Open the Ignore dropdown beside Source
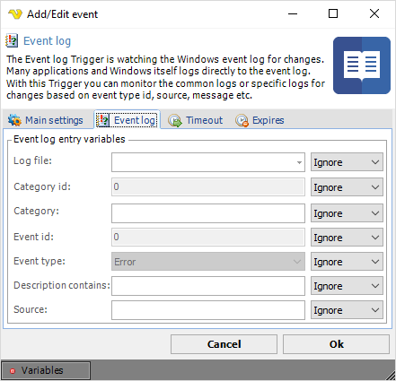Image resolution: width=396 pixels, height=381 pixels. coord(347,310)
